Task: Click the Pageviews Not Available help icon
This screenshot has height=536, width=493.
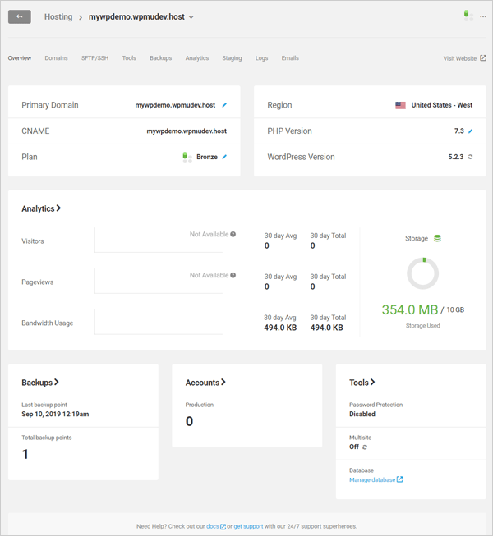Action: pos(233,276)
